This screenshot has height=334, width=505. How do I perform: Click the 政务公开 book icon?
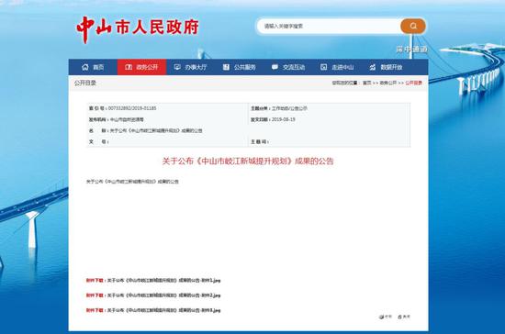(x=129, y=67)
